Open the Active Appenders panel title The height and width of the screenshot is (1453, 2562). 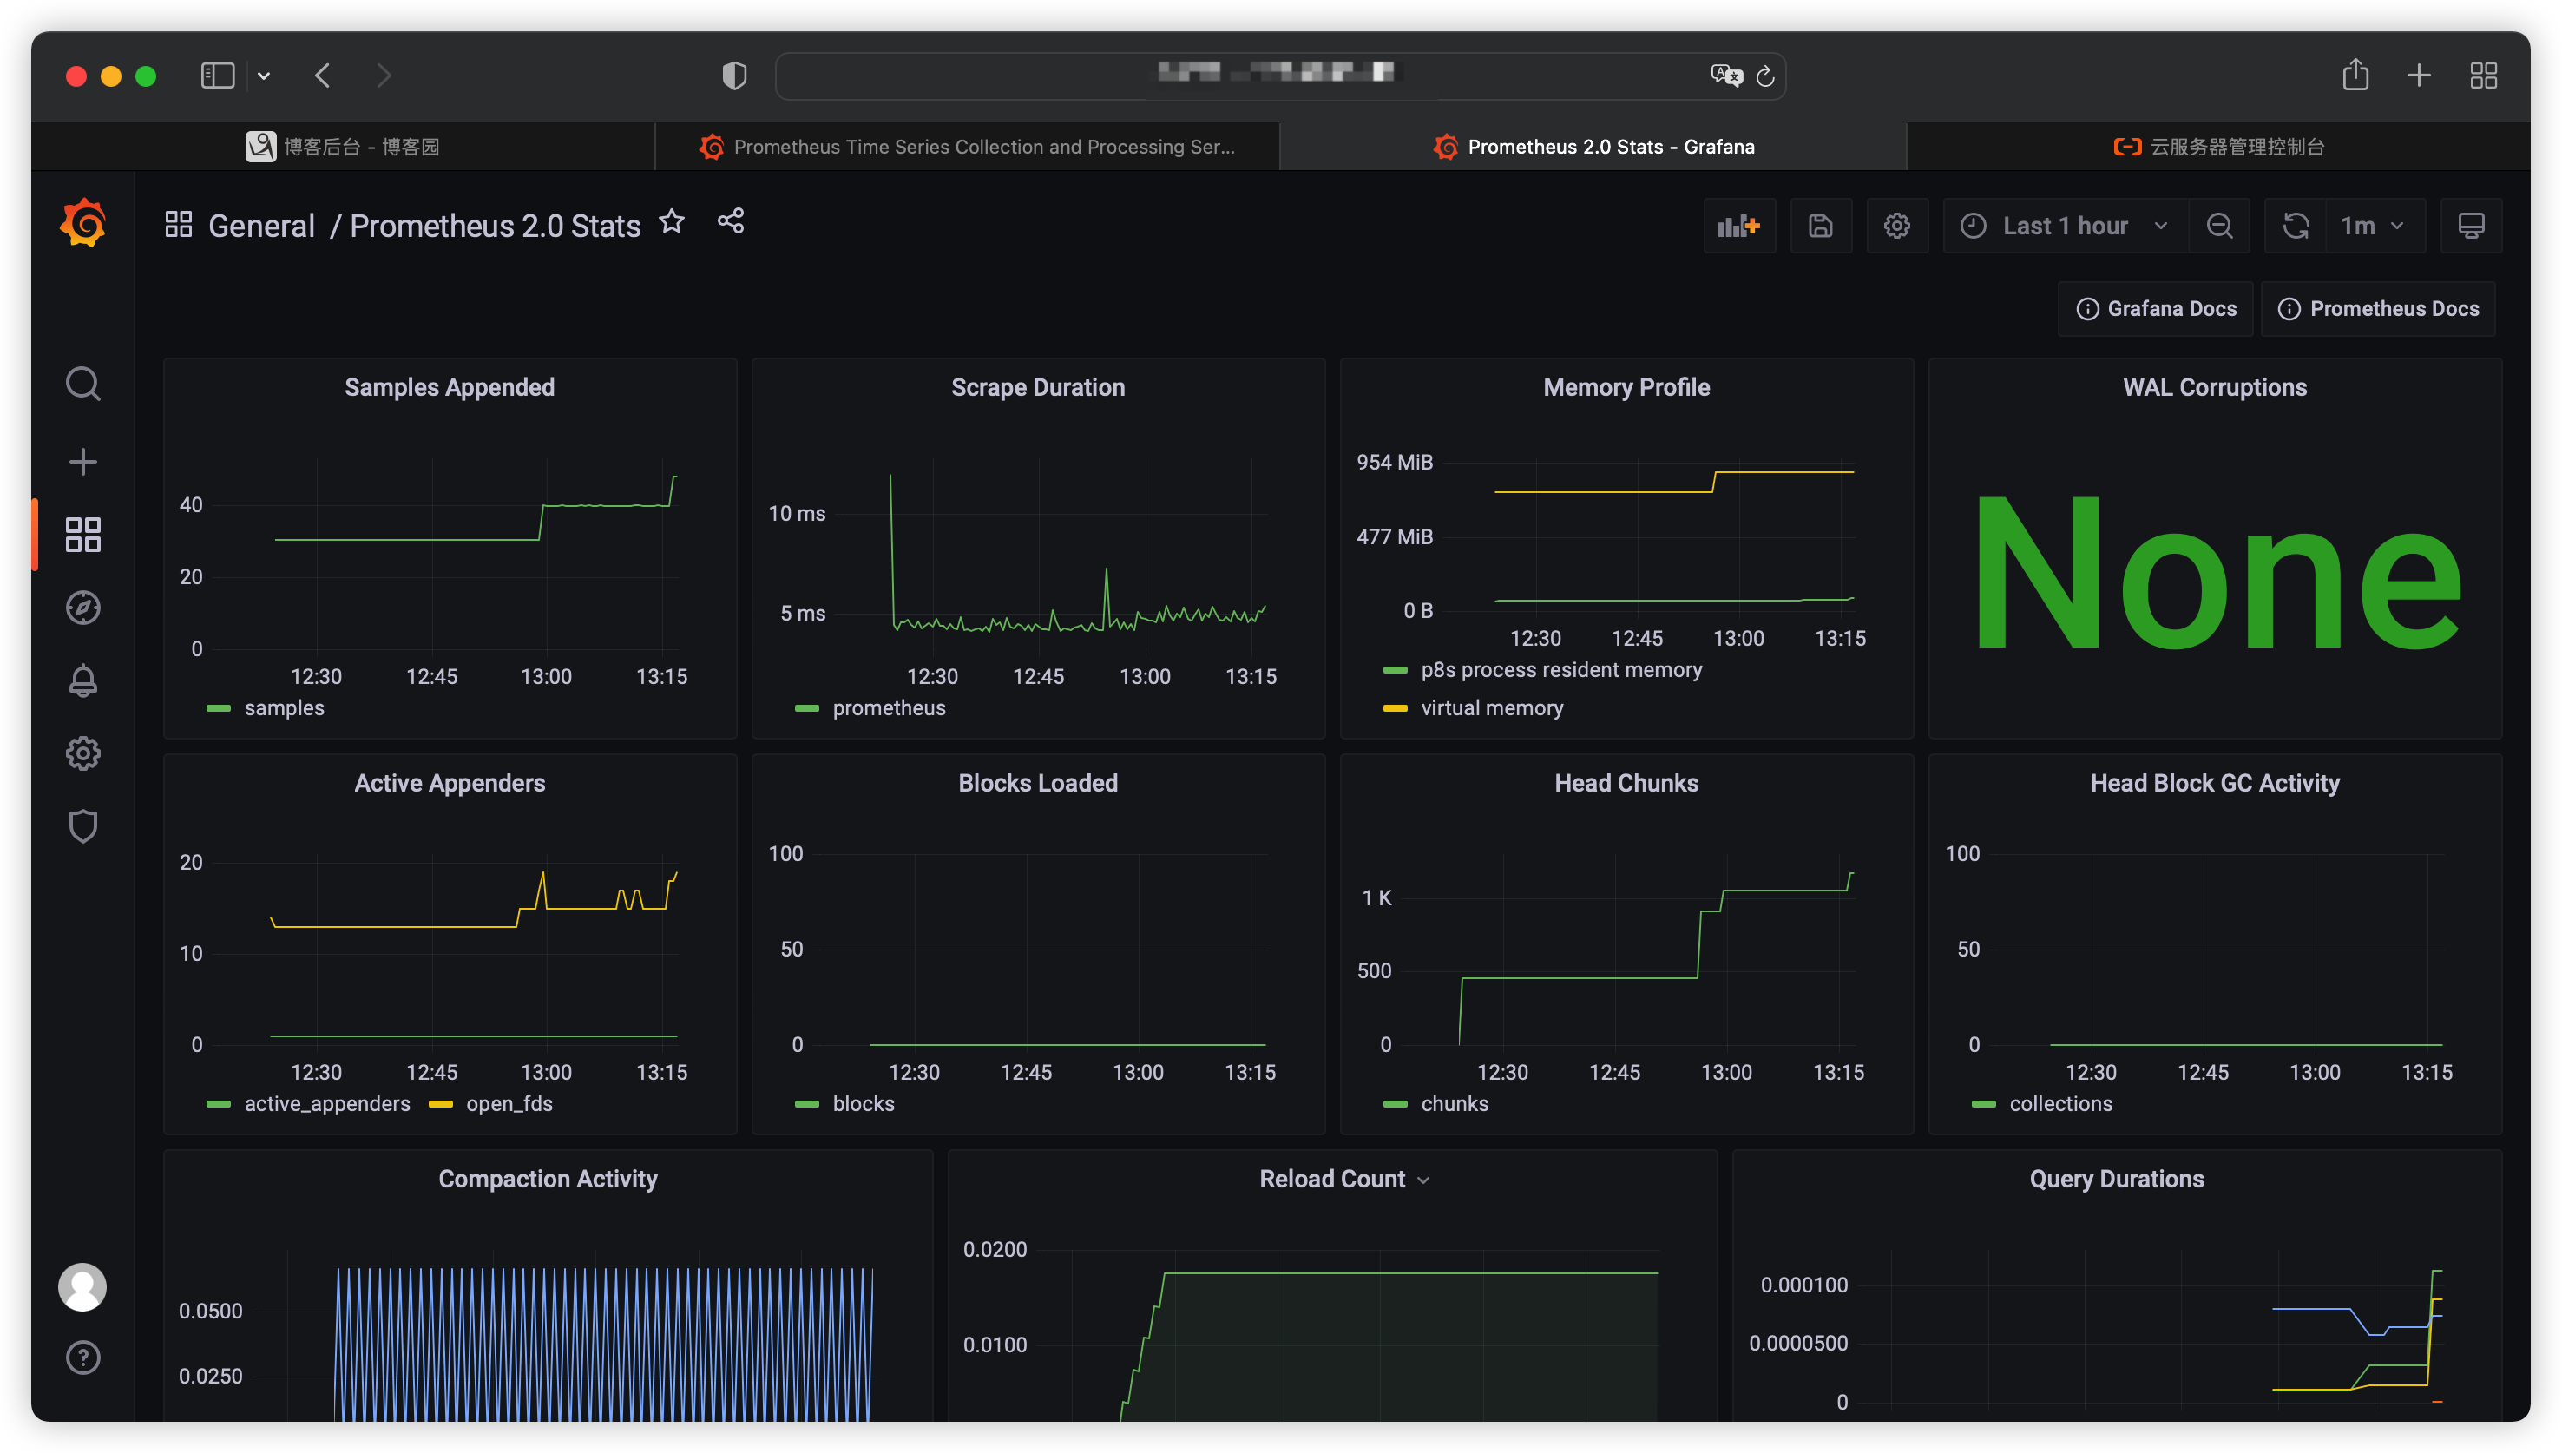click(x=450, y=784)
